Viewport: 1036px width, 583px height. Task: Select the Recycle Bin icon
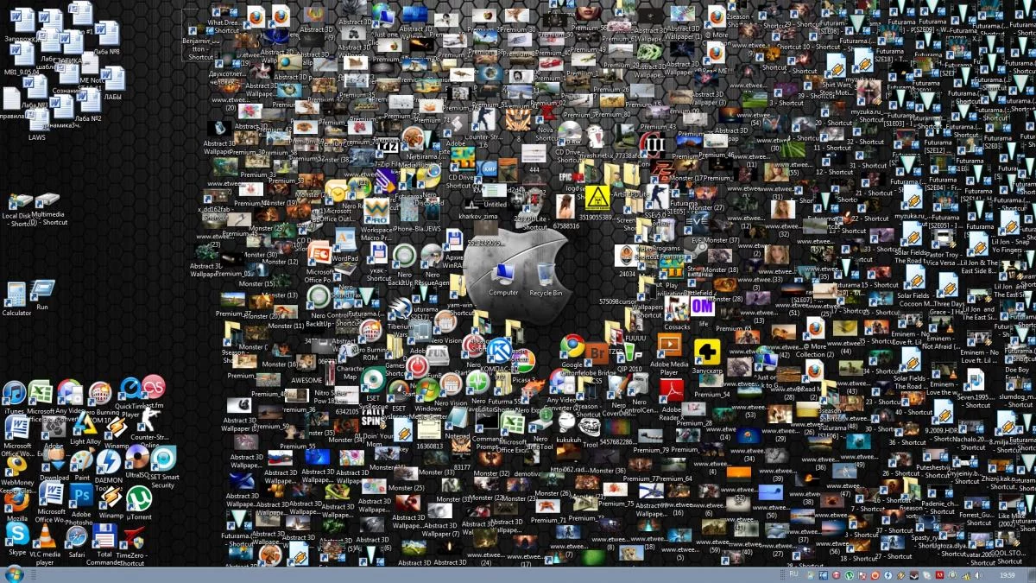click(x=546, y=276)
